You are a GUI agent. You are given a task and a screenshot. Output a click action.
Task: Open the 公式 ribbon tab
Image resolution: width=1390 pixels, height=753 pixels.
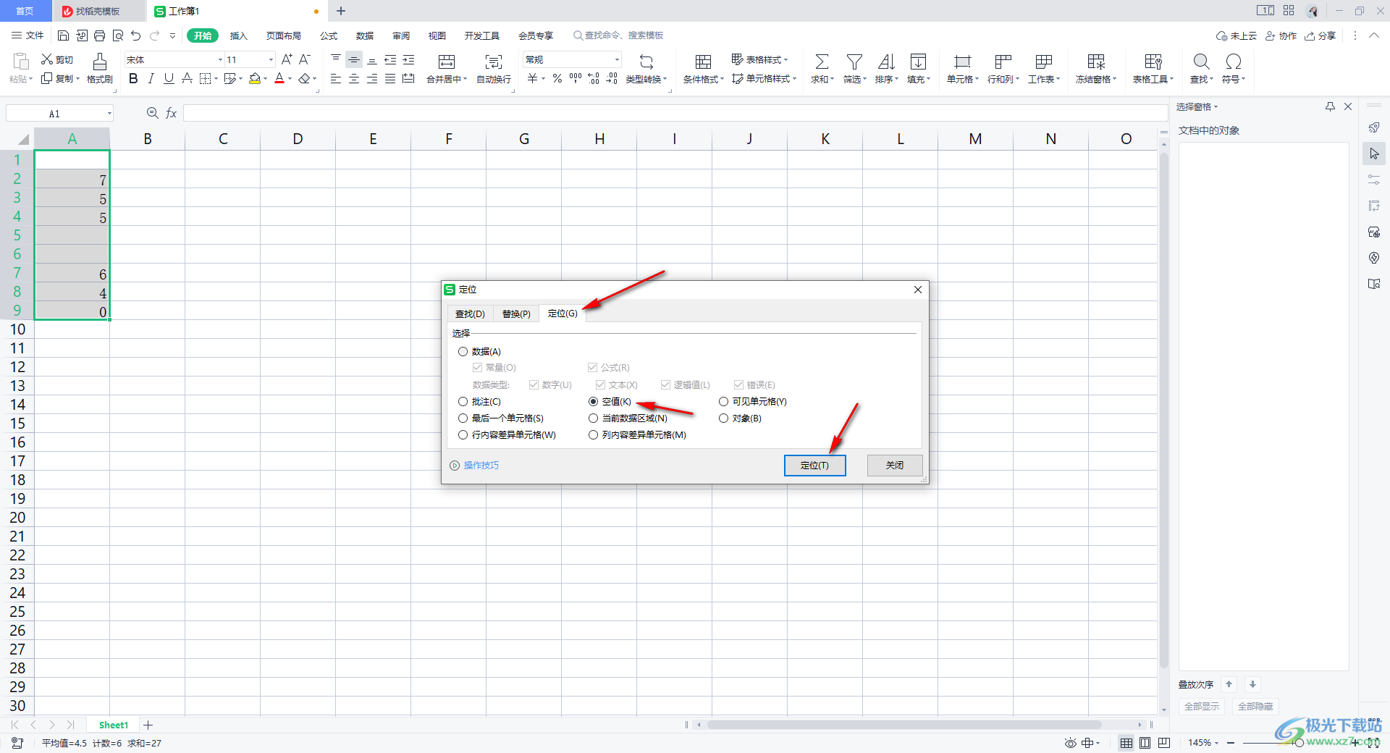(x=329, y=35)
